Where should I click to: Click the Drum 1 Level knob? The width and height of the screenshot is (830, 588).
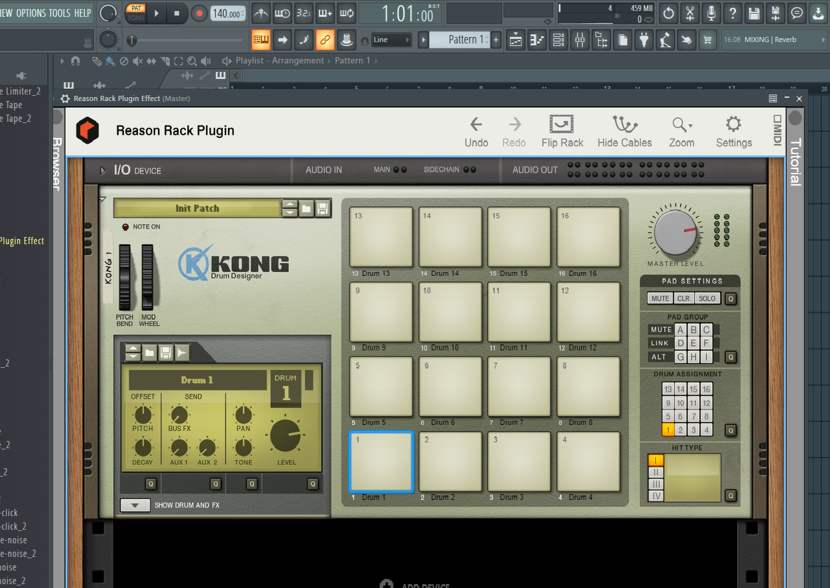[286, 436]
